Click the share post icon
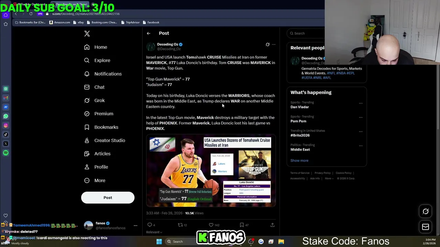This screenshot has height=247, width=440. (272, 225)
